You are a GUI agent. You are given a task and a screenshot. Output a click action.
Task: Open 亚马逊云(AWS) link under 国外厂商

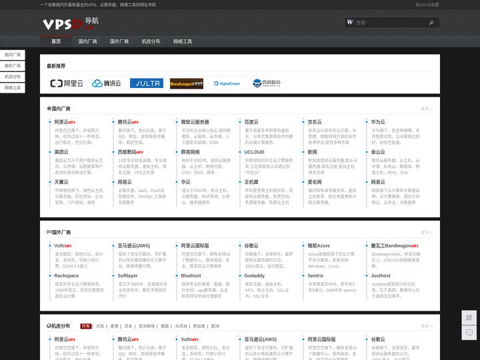tap(134, 246)
